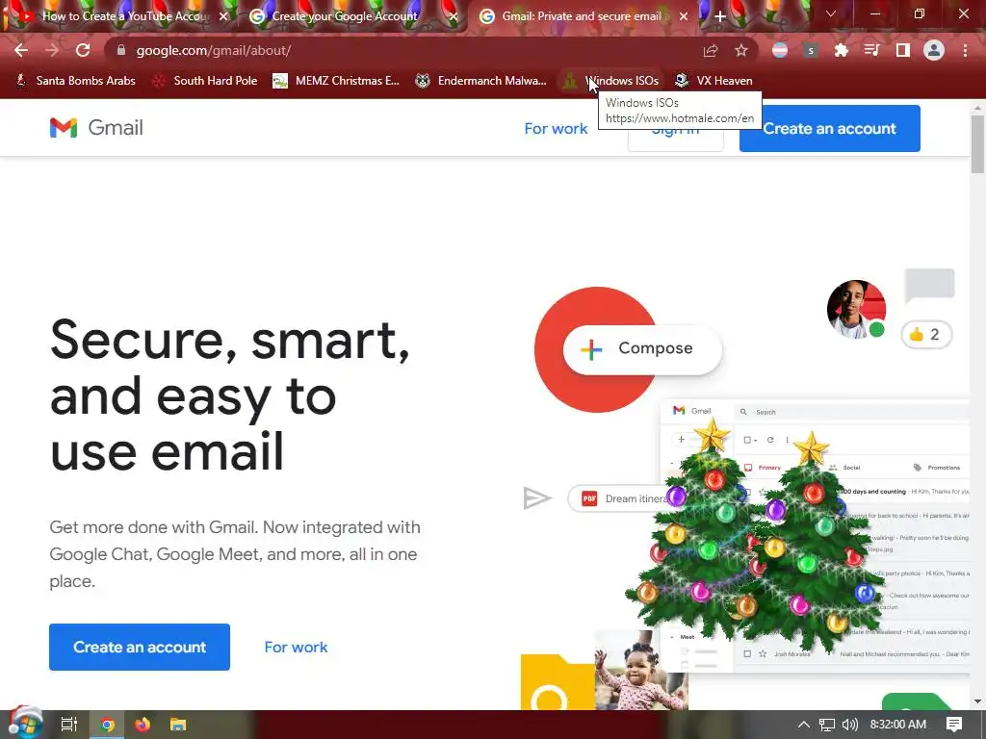Click the 'Create an account' button below headline
The width and height of the screenshot is (986, 739).
click(140, 647)
